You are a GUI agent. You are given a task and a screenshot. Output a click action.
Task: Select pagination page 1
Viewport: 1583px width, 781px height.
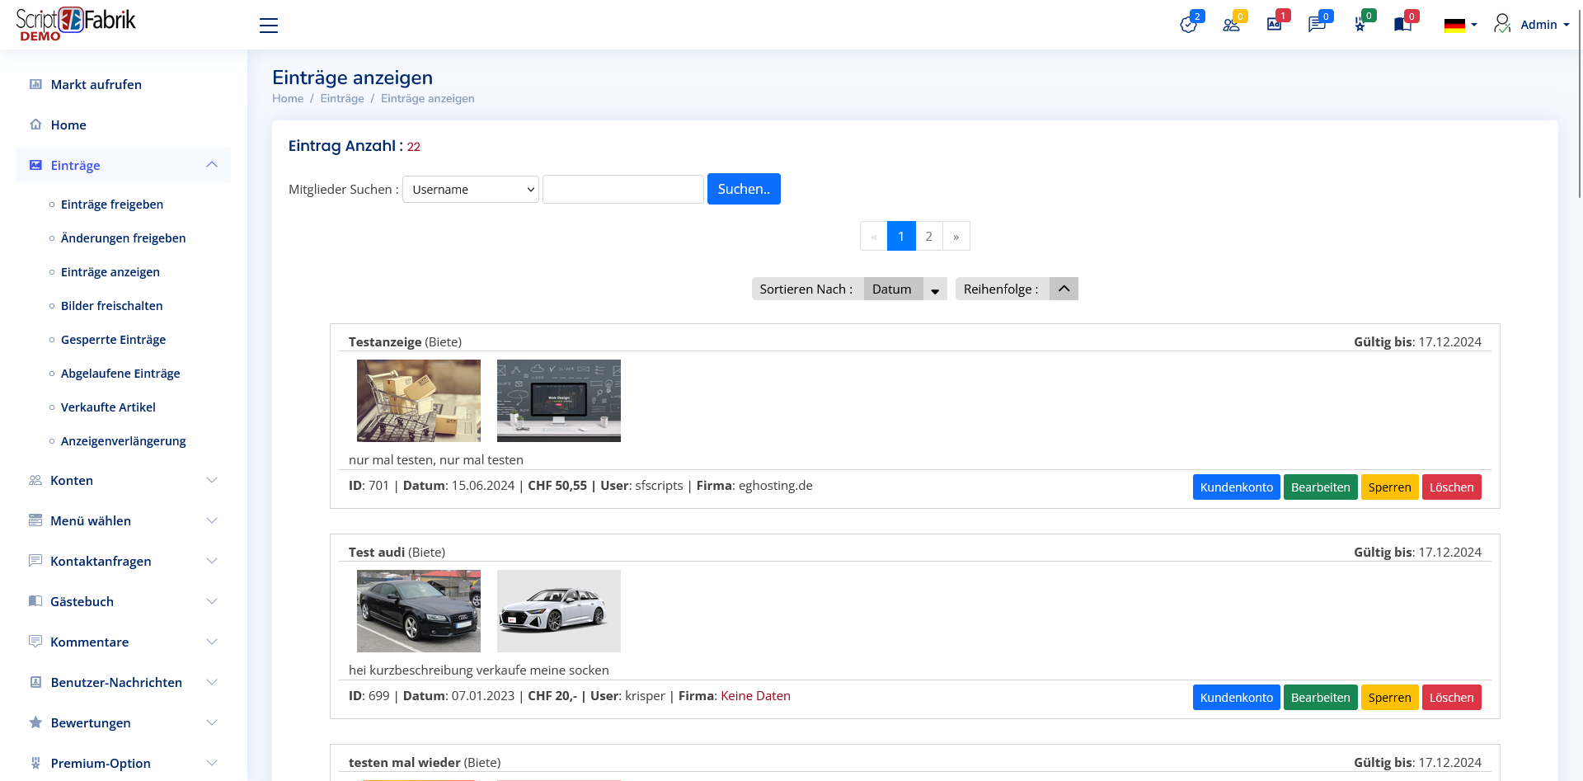(x=901, y=236)
